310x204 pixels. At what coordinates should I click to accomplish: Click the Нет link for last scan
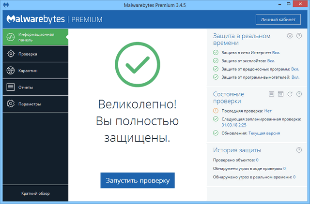(268, 111)
